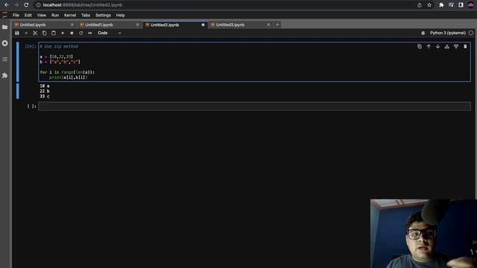Open the Settings menu
This screenshot has height=268, width=477.
[103, 15]
